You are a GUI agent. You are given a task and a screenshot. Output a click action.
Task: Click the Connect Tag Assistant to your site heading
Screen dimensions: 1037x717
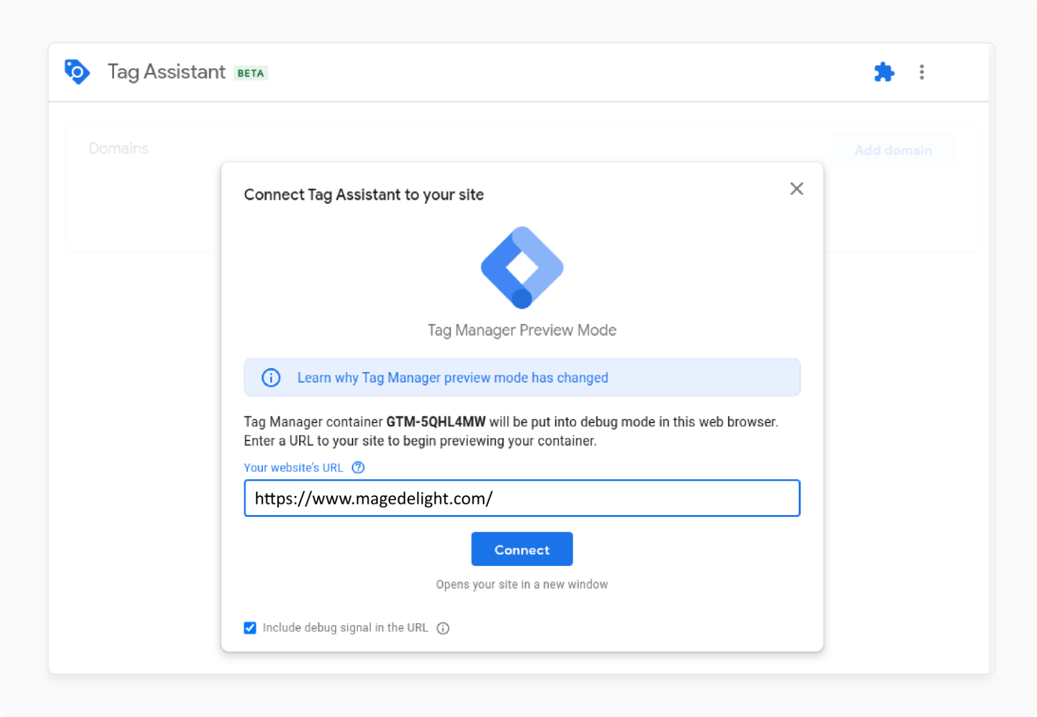tap(364, 195)
